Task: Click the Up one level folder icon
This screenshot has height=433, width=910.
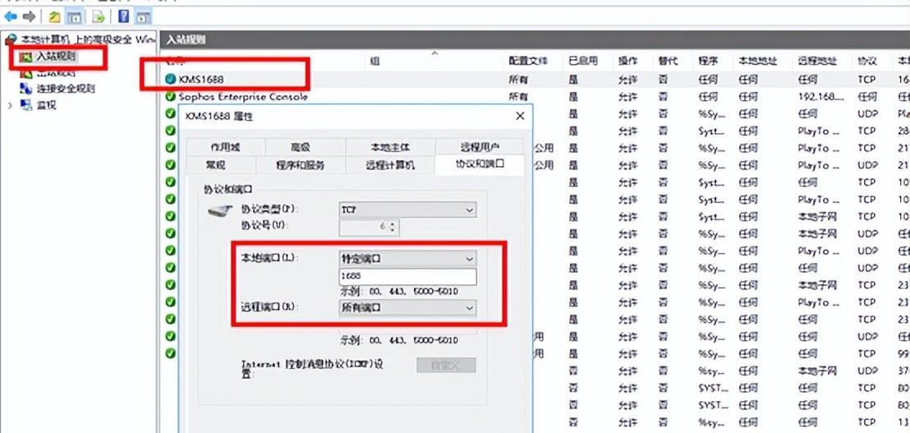Action: point(54,16)
